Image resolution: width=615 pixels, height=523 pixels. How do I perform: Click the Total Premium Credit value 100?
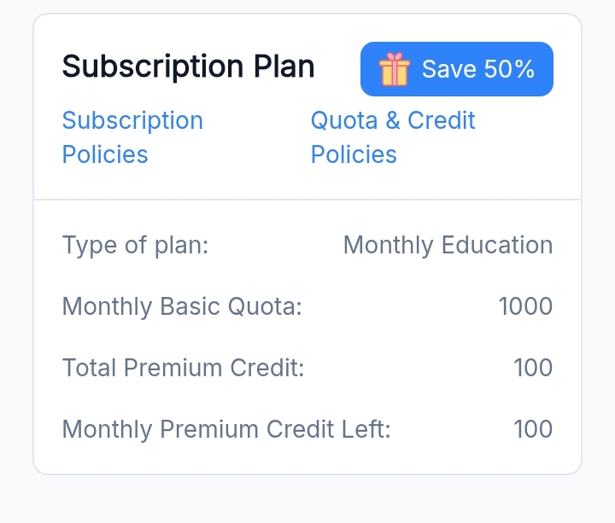point(533,368)
